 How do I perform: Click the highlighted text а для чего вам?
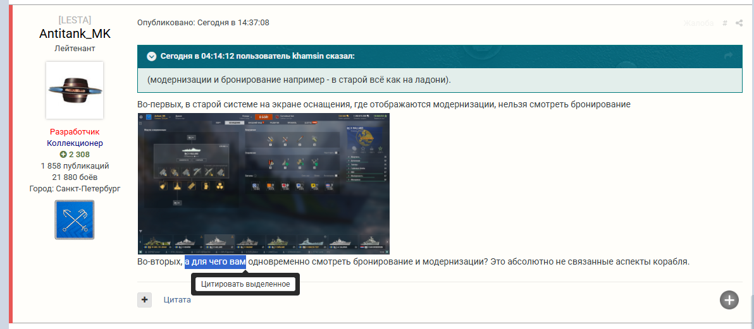tap(215, 262)
